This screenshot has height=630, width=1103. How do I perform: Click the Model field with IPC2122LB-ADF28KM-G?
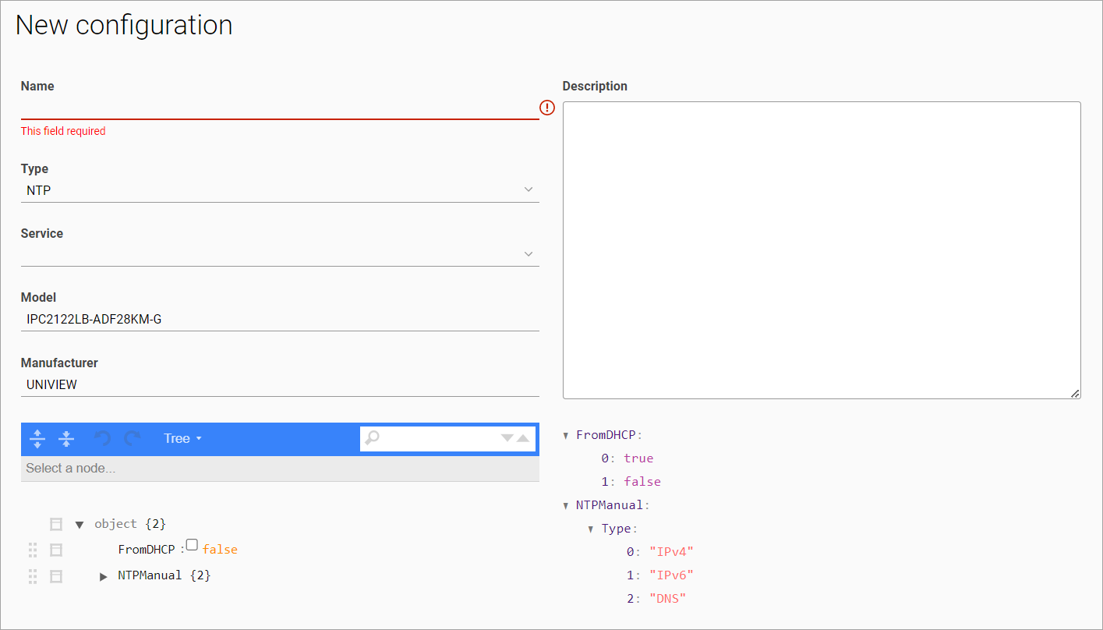coord(279,319)
